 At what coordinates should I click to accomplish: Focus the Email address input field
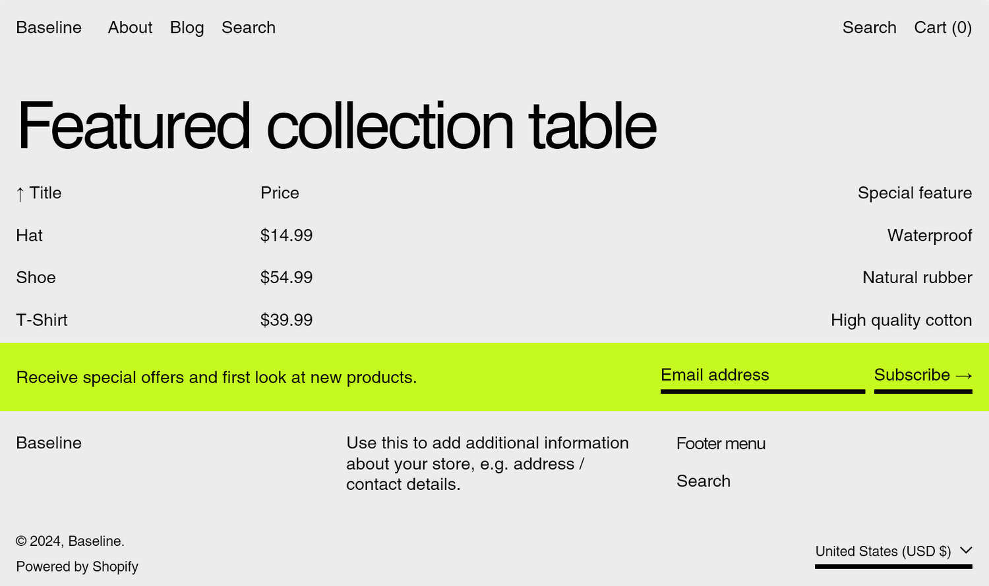pyautogui.click(x=762, y=375)
